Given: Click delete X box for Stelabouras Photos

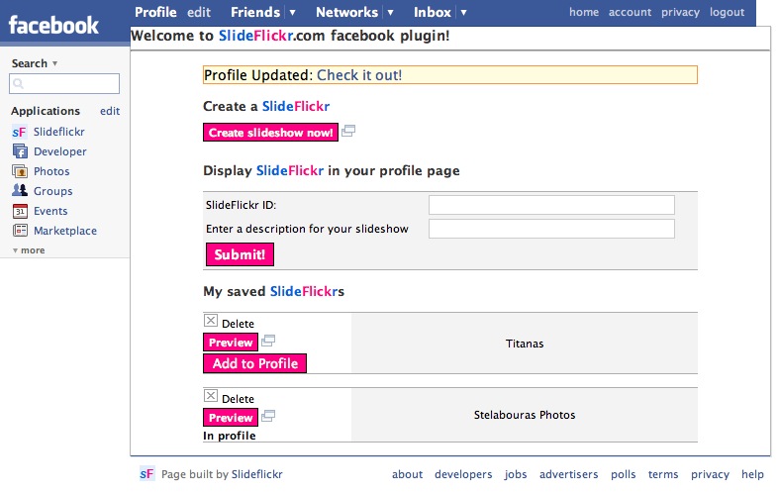Looking at the screenshot, I should 211,396.
